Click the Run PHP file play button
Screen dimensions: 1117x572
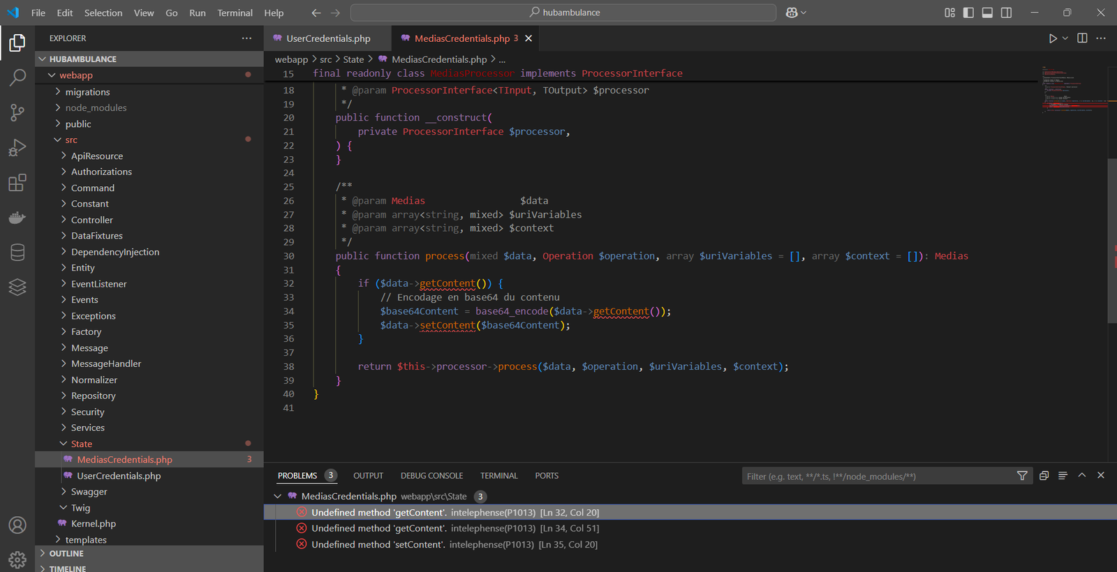pyautogui.click(x=1053, y=38)
